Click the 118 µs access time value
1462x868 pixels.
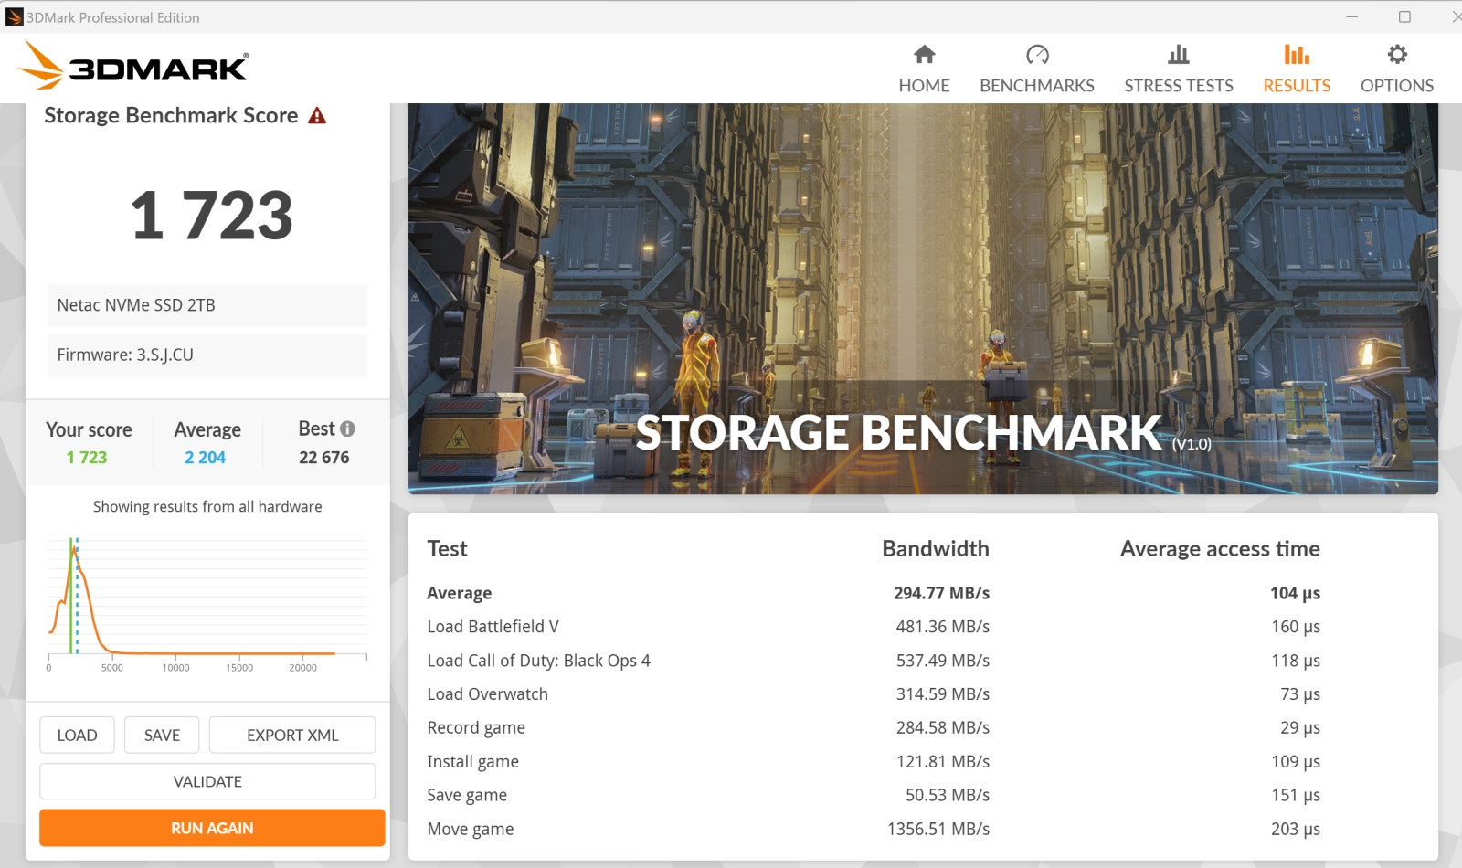pos(1296,661)
